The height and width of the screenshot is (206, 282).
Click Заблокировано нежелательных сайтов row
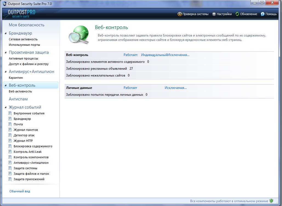pos(169,75)
